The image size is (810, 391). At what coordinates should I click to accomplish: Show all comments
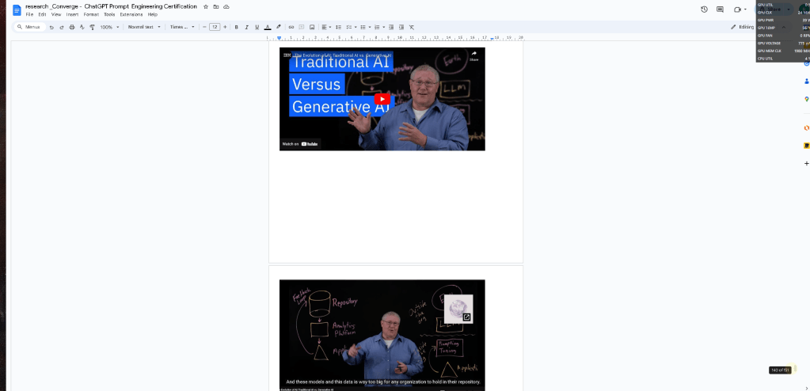(x=720, y=9)
